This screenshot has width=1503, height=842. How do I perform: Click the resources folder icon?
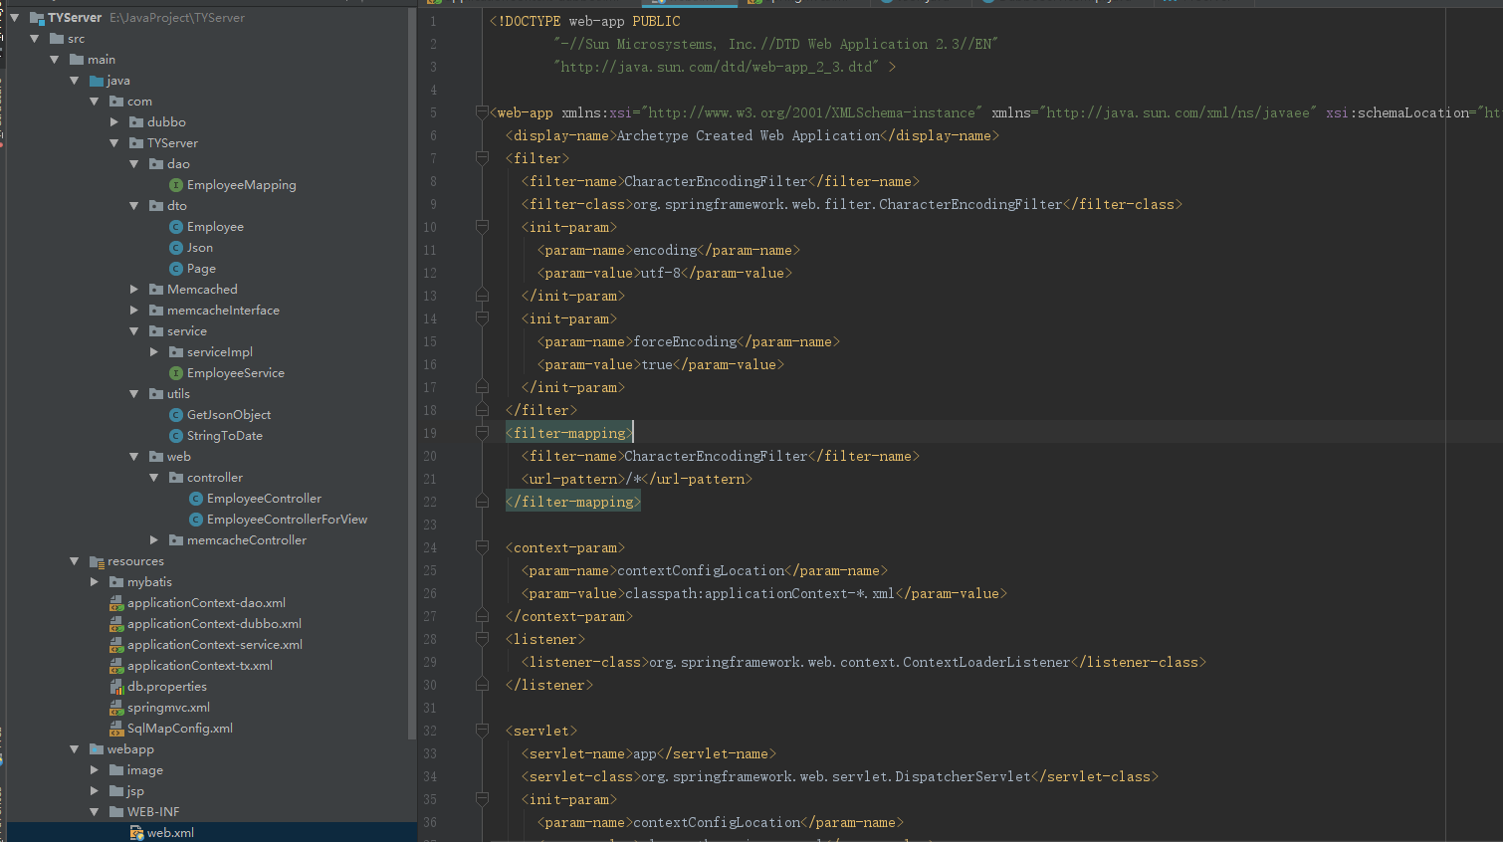pyautogui.click(x=97, y=561)
